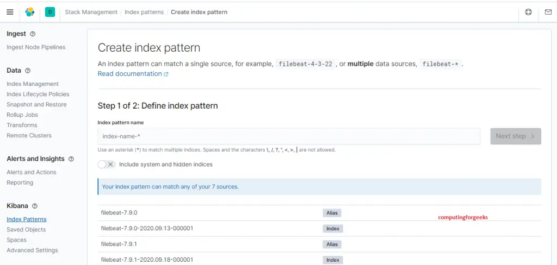Click the Next step button
This screenshot has height=265, width=557.
516,136
